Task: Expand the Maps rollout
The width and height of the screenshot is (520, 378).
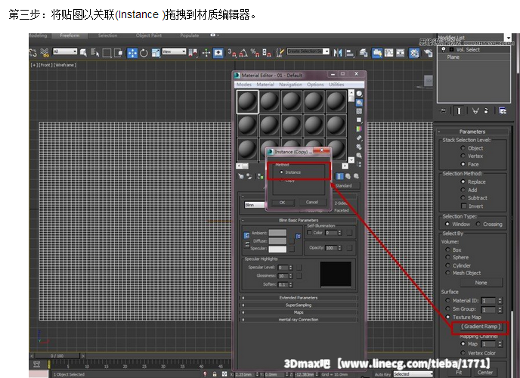Action: [x=298, y=312]
